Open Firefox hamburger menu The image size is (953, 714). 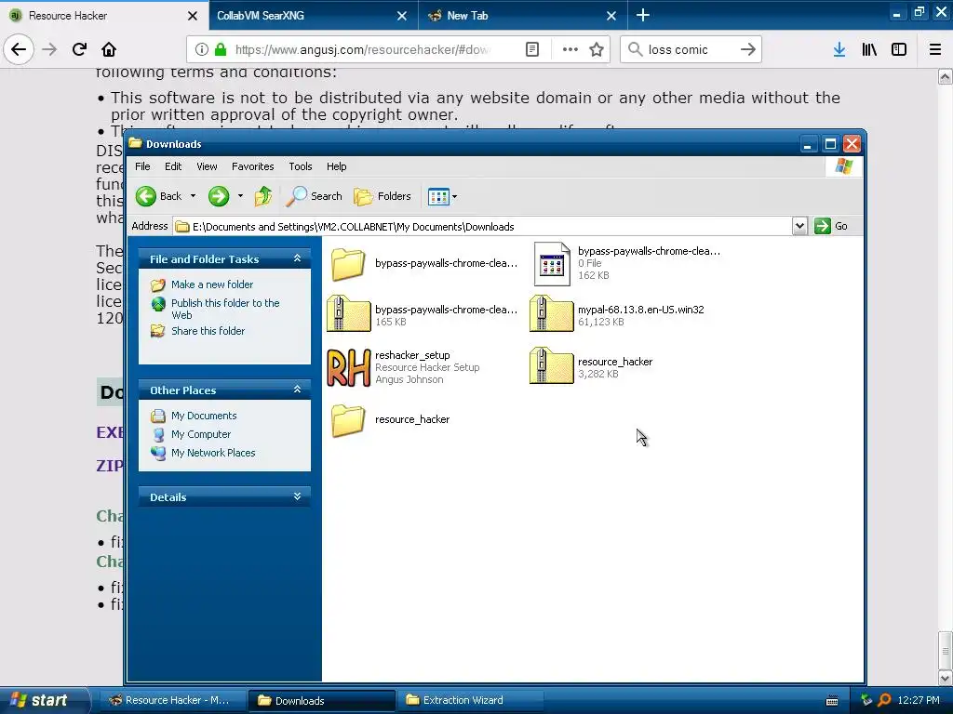point(934,49)
